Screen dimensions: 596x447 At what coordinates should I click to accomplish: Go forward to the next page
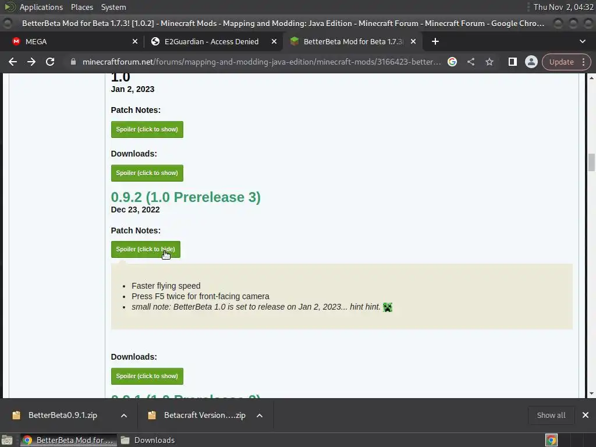31,62
